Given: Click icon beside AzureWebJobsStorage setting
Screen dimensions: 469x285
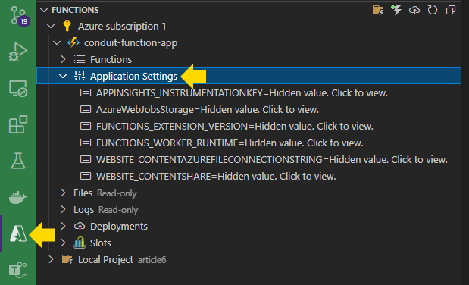Looking at the screenshot, I should coord(86,109).
